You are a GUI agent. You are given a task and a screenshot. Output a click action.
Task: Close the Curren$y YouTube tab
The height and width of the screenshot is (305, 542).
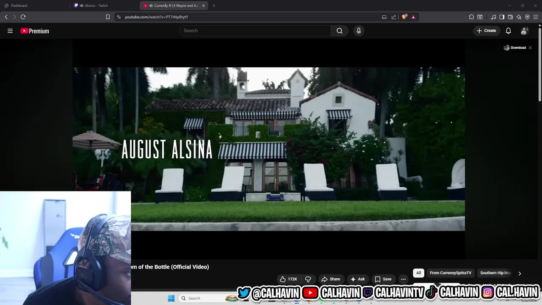click(204, 6)
